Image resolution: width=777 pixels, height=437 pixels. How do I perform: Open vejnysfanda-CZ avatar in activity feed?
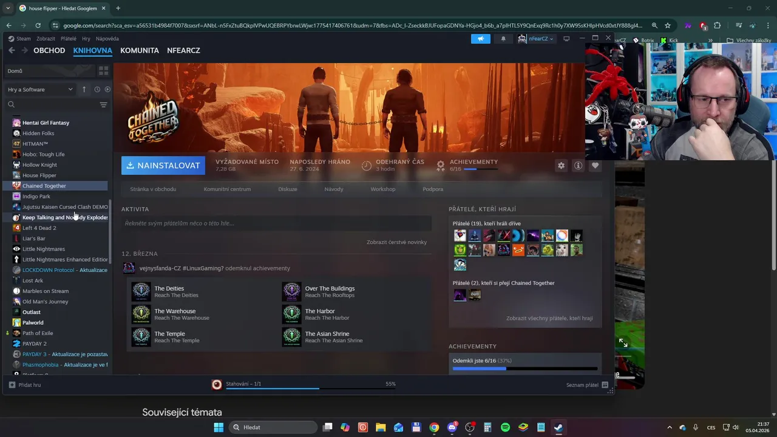click(x=129, y=268)
